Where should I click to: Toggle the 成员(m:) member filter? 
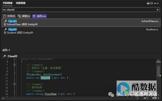pos(39,16)
